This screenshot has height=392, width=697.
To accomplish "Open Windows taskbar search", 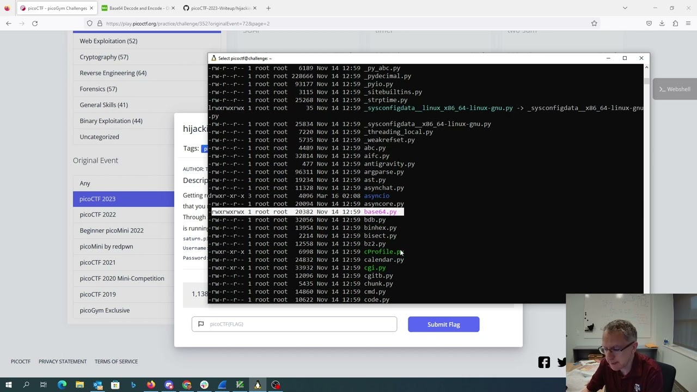I will pyautogui.click(x=26, y=385).
